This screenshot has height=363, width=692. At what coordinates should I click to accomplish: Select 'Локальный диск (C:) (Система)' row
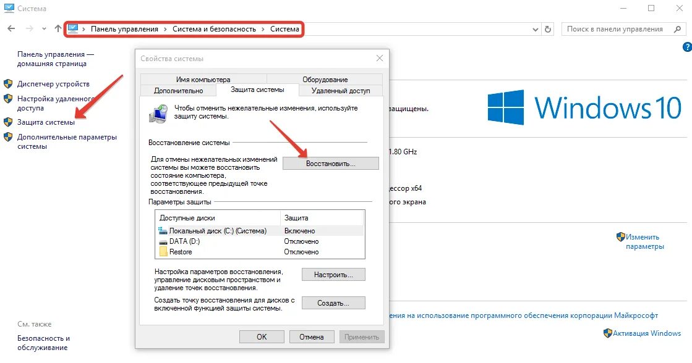[x=260, y=231]
